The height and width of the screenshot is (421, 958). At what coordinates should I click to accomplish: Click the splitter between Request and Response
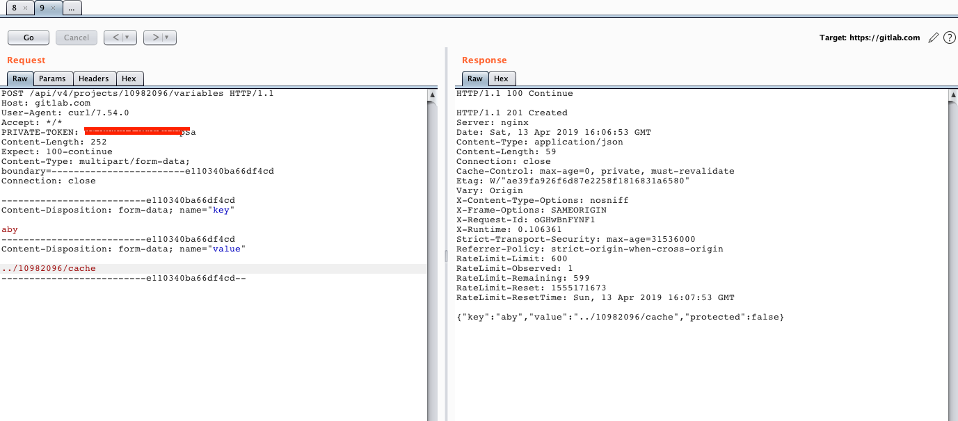click(x=445, y=256)
